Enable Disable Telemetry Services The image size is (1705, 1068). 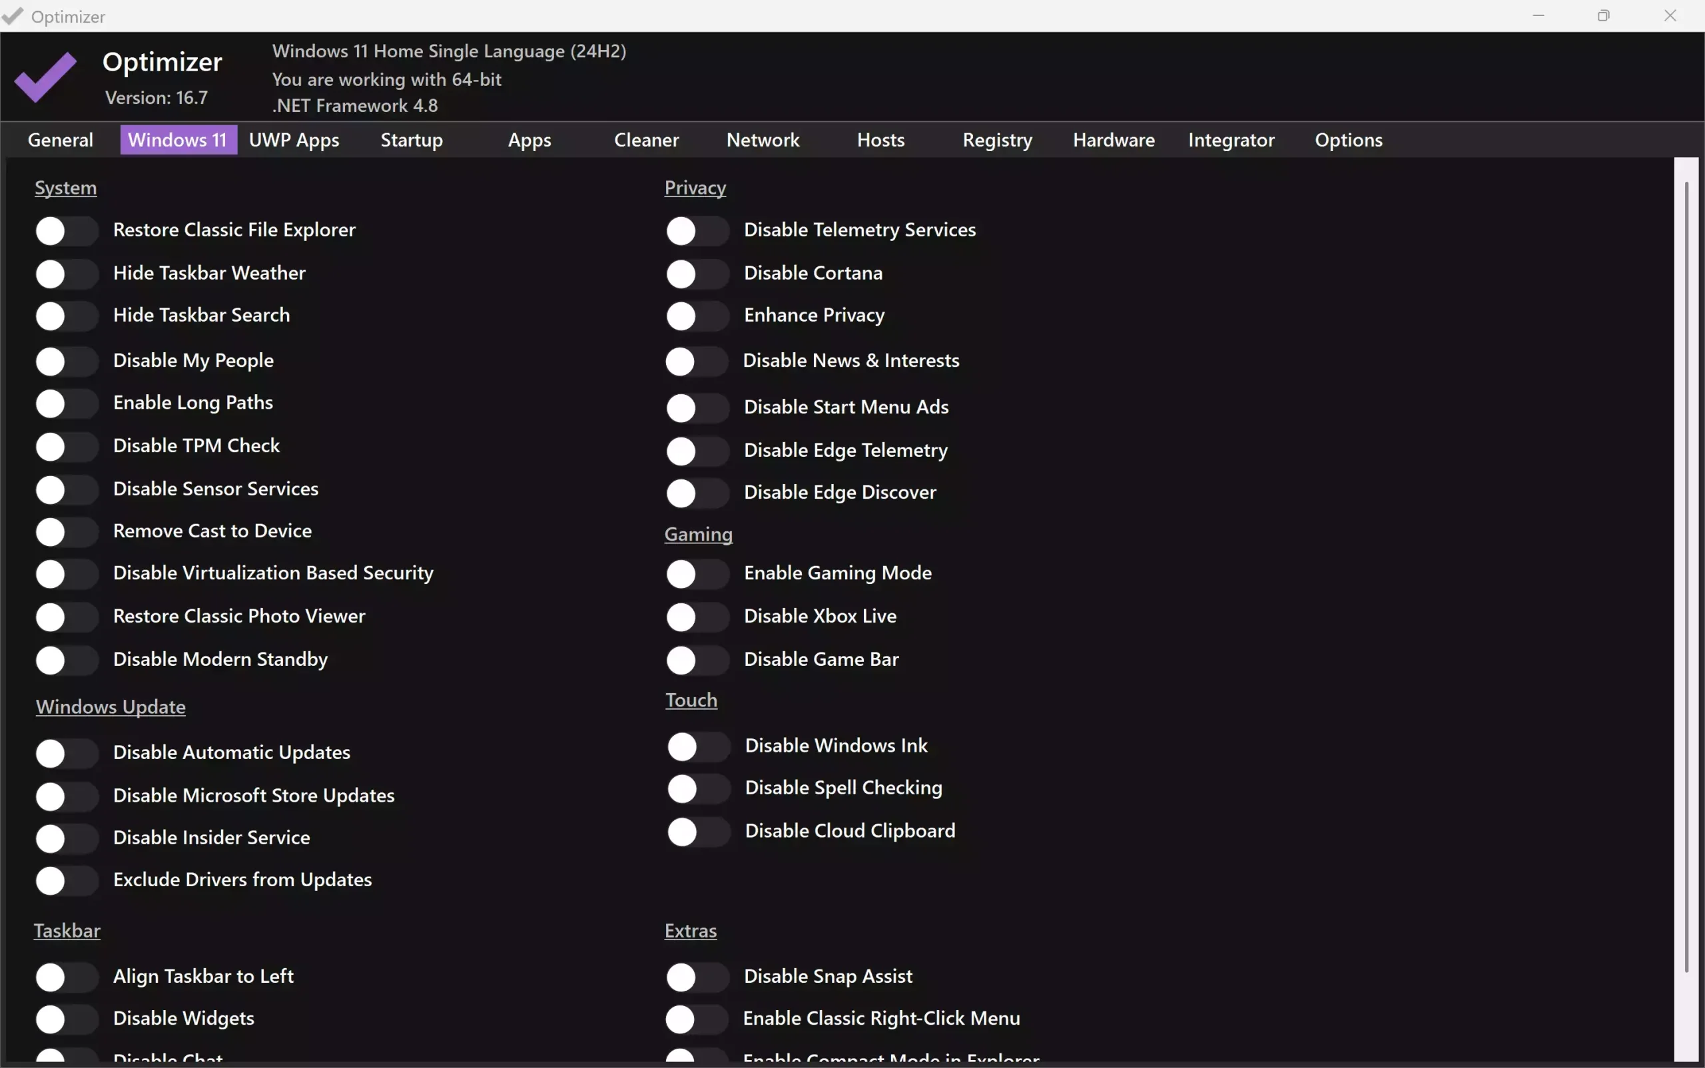pyautogui.click(x=697, y=230)
